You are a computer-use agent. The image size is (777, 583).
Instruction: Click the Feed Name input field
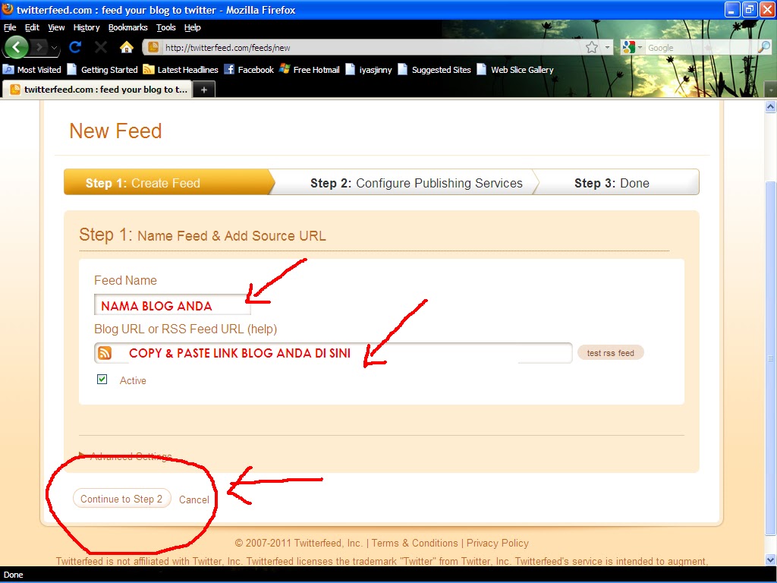(x=172, y=305)
